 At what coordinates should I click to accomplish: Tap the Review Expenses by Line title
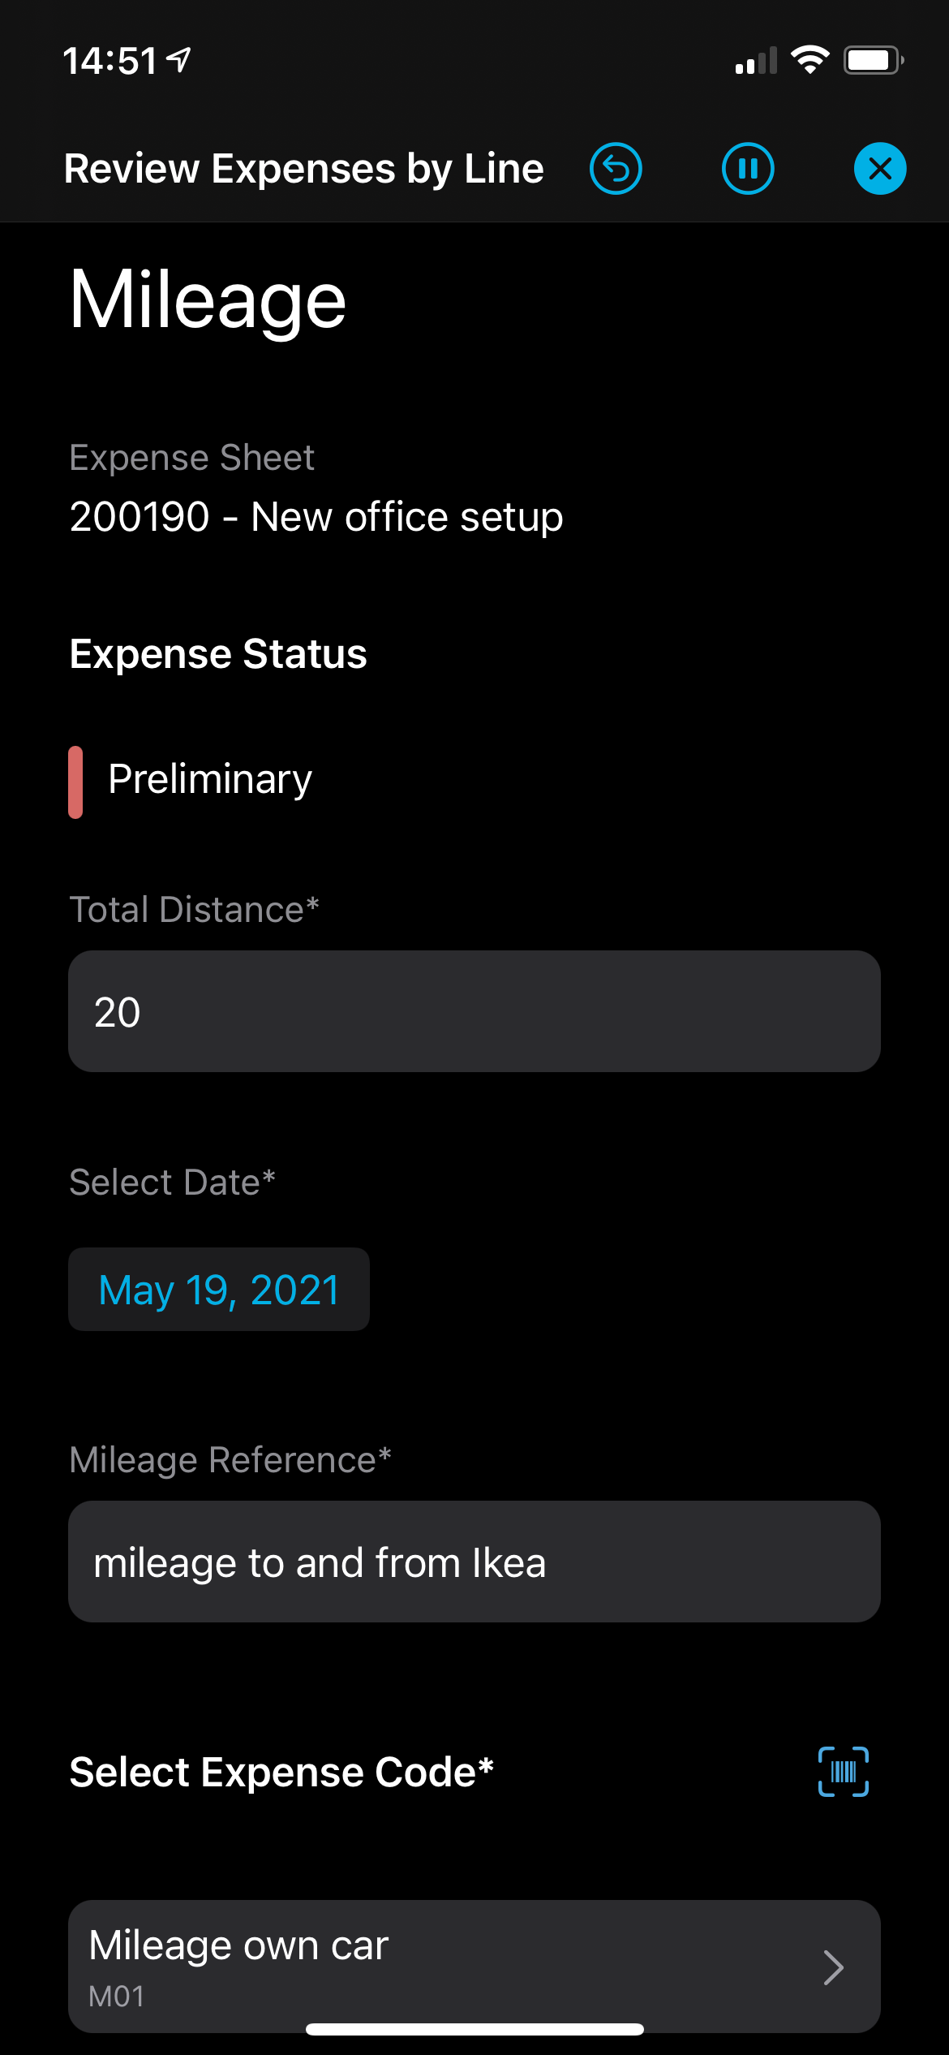point(304,169)
